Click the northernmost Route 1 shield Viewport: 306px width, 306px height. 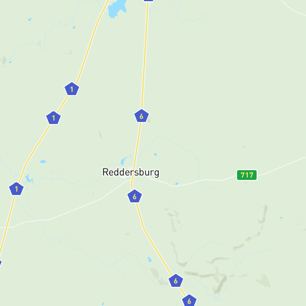[72, 89]
